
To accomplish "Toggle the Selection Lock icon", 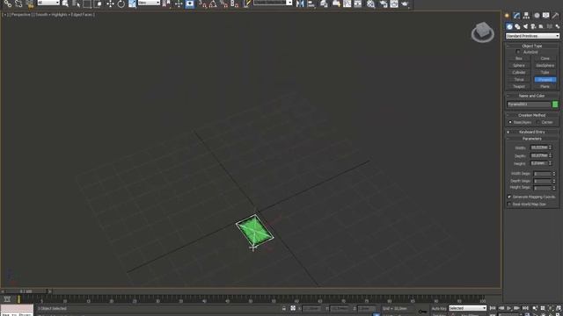I will pyautogui.click(x=283, y=308).
